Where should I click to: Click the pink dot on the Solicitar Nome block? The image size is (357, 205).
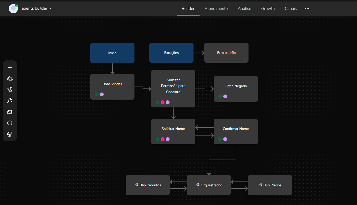click(x=162, y=139)
